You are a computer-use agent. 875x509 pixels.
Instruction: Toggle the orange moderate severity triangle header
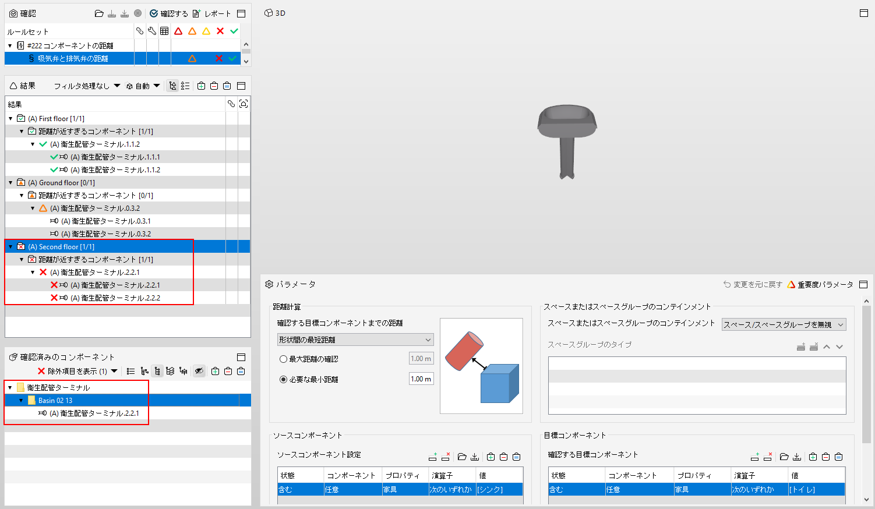click(x=192, y=31)
